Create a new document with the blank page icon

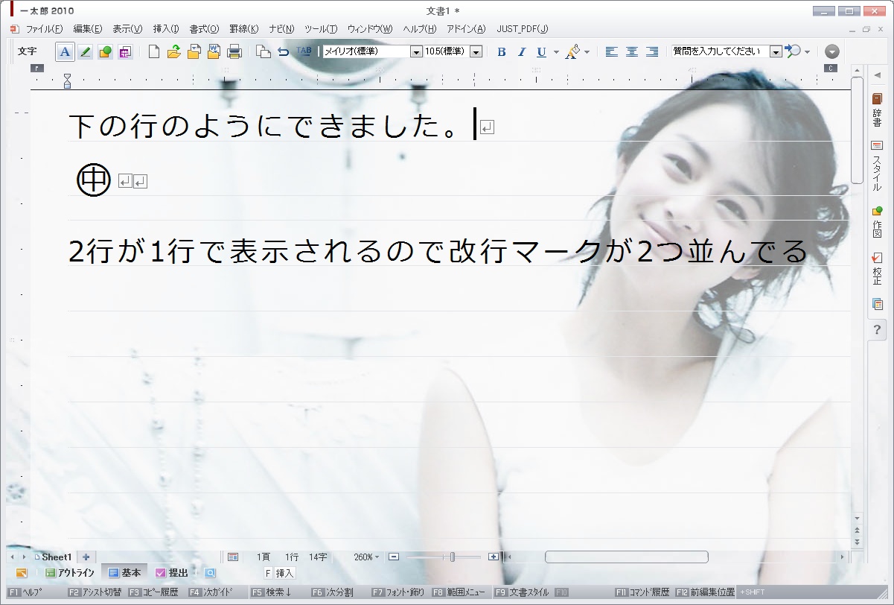pyautogui.click(x=154, y=51)
